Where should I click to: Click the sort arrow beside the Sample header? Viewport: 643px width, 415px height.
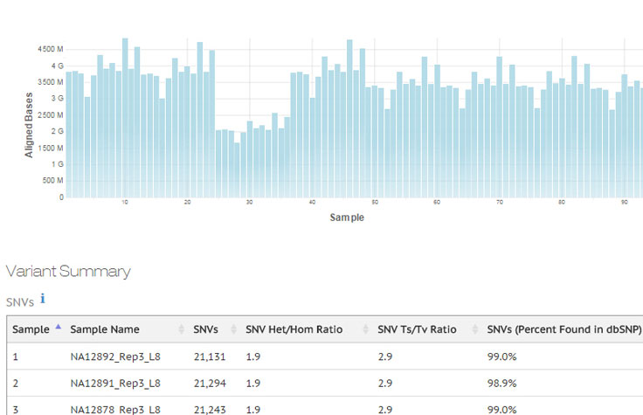coord(58,329)
